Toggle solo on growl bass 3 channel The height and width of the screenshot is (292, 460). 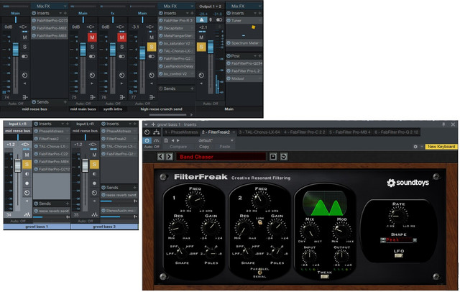click(94, 164)
